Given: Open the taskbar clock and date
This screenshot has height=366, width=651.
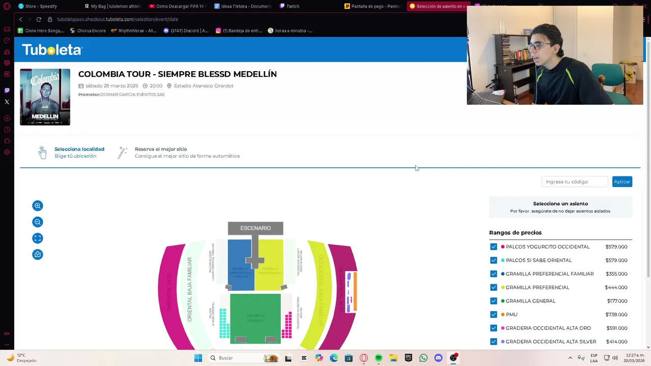Looking at the screenshot, I should pyautogui.click(x=635, y=358).
